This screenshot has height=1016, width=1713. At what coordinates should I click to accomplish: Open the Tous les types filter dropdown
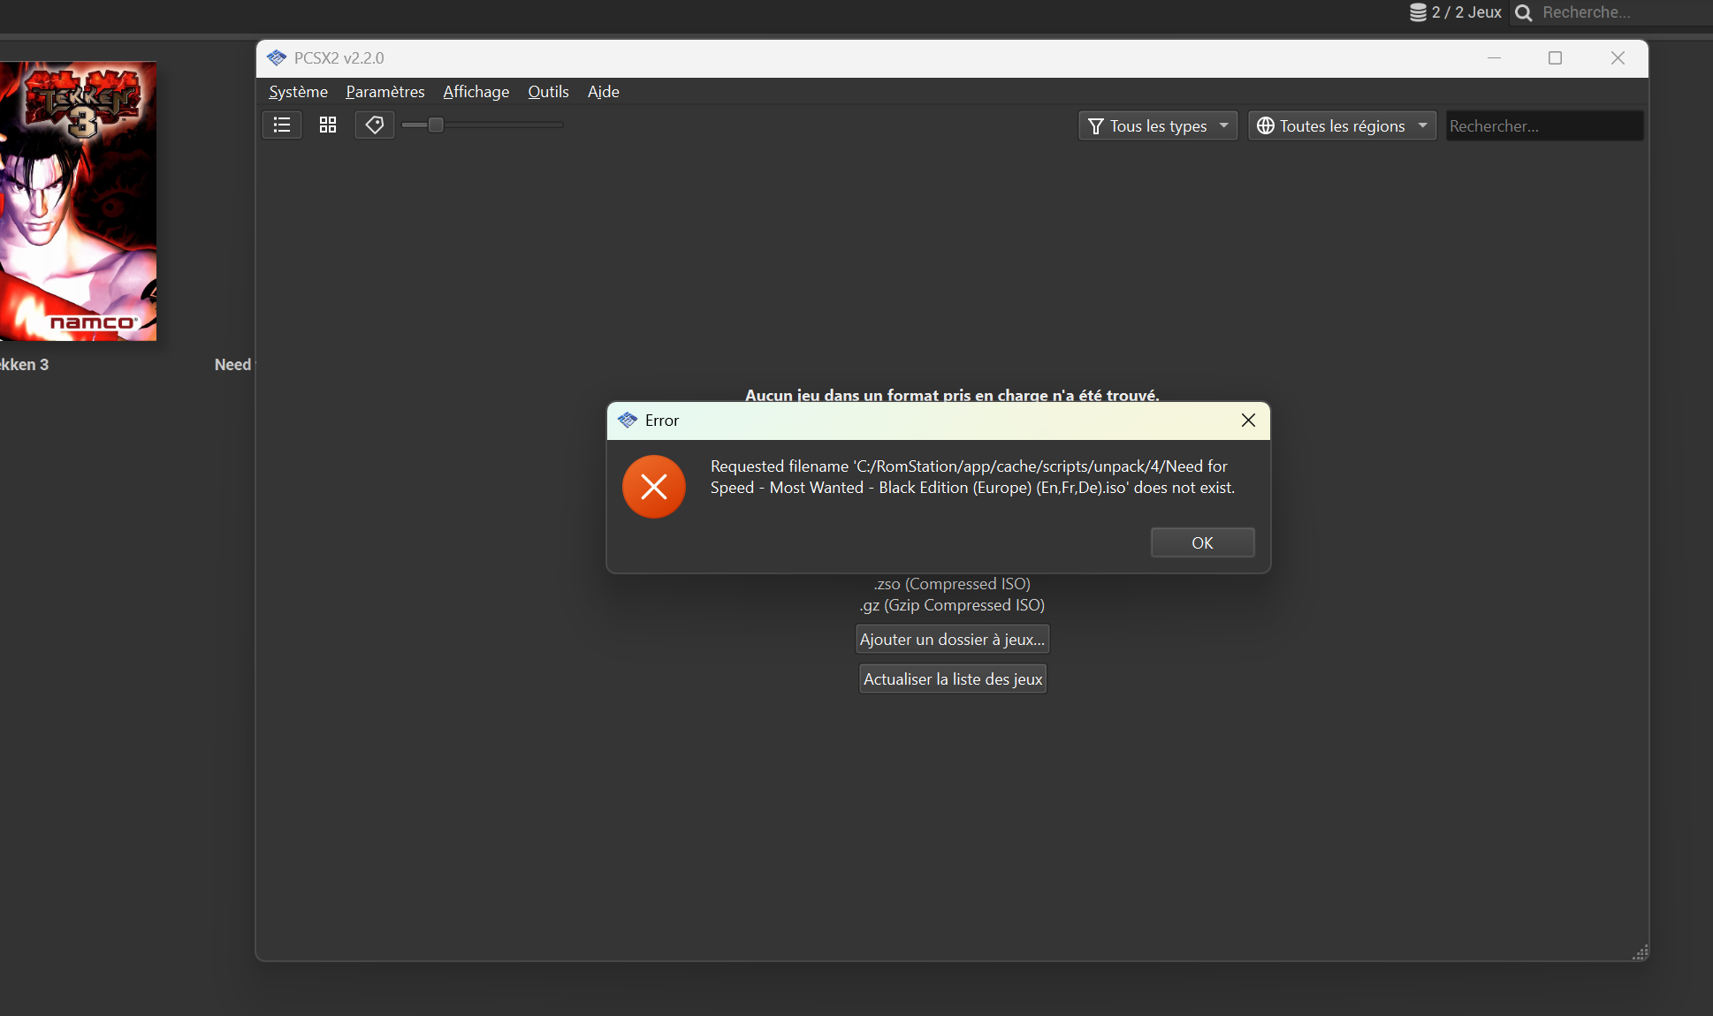[1158, 126]
